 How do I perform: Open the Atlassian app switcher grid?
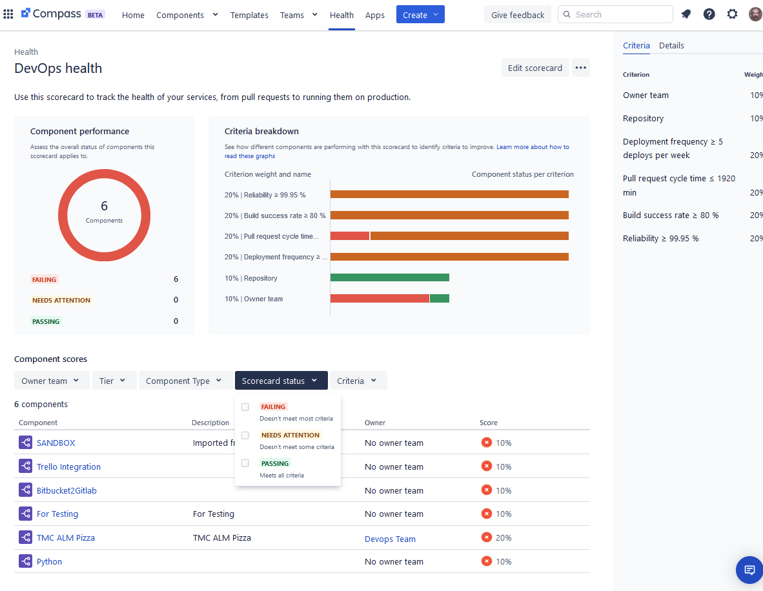8,14
